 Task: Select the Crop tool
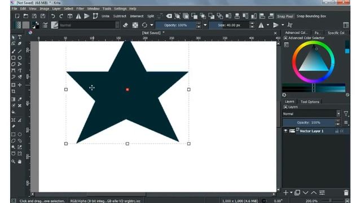click(x=14, y=91)
